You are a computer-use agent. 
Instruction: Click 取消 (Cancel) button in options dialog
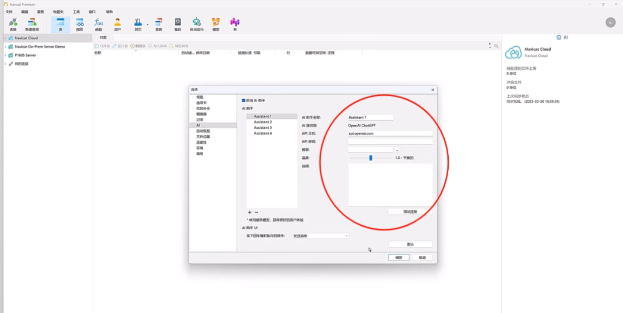click(422, 258)
